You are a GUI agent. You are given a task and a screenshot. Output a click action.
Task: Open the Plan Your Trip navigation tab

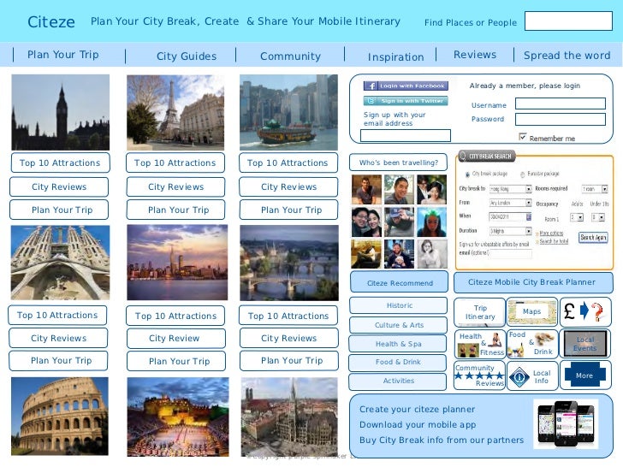(62, 55)
